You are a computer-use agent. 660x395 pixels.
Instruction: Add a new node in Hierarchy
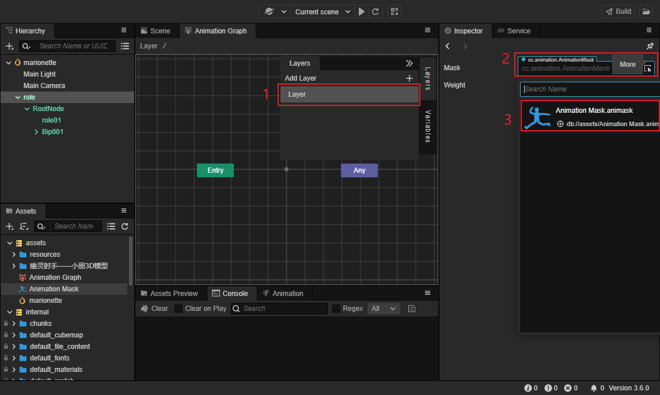pyautogui.click(x=9, y=46)
